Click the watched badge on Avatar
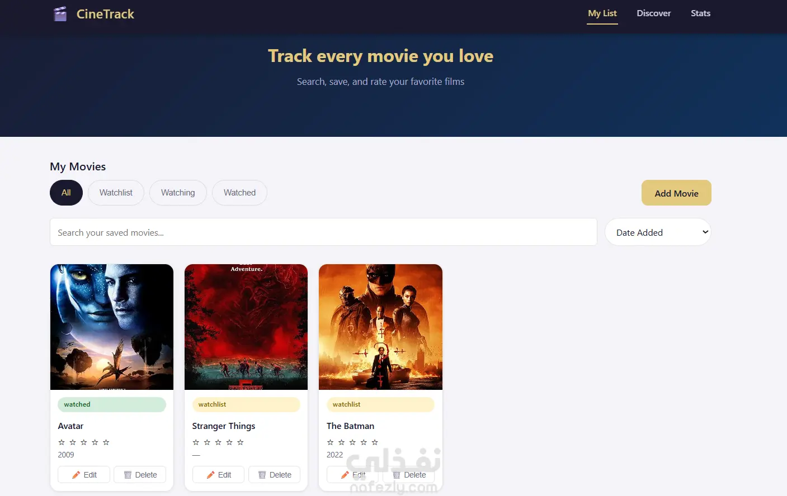The image size is (787, 496). (x=112, y=404)
